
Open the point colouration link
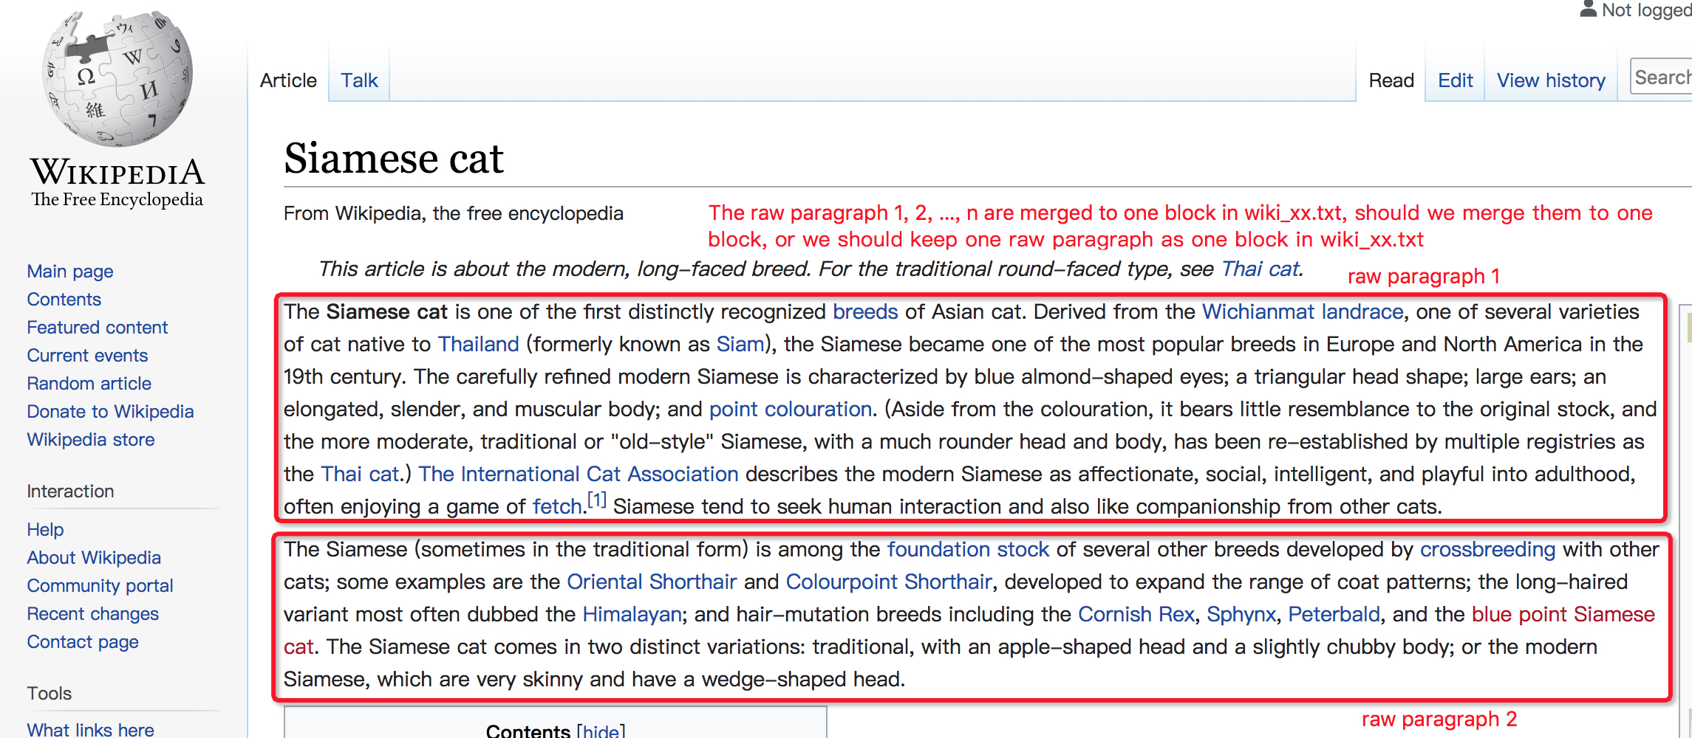[x=791, y=409]
